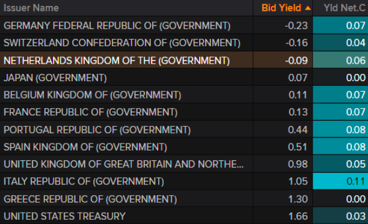368x224 pixels.
Task: Select France Republic of (Government)
Action: coord(184,112)
